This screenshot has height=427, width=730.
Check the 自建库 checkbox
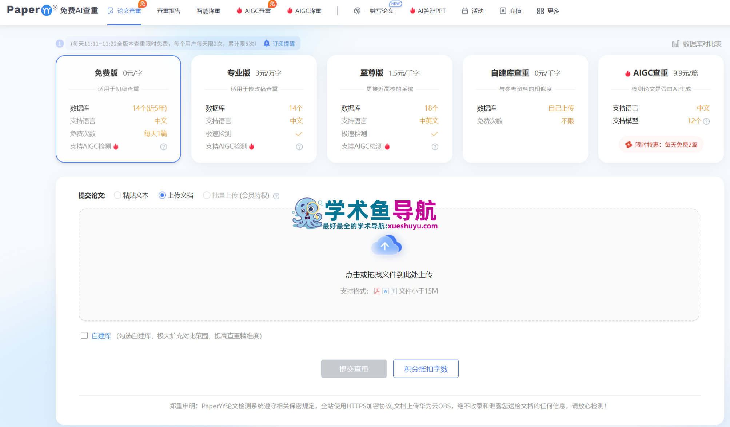84,335
